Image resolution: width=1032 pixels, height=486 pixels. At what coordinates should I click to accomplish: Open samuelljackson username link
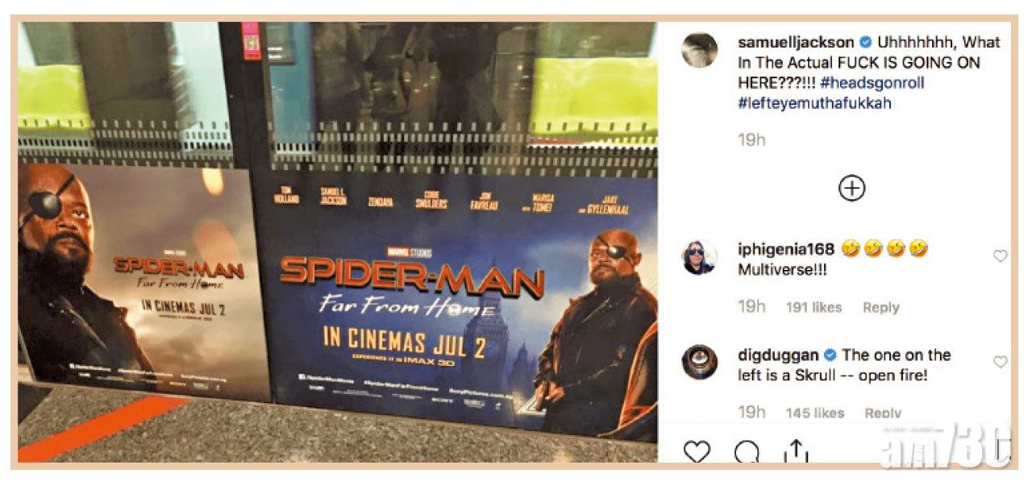click(796, 43)
